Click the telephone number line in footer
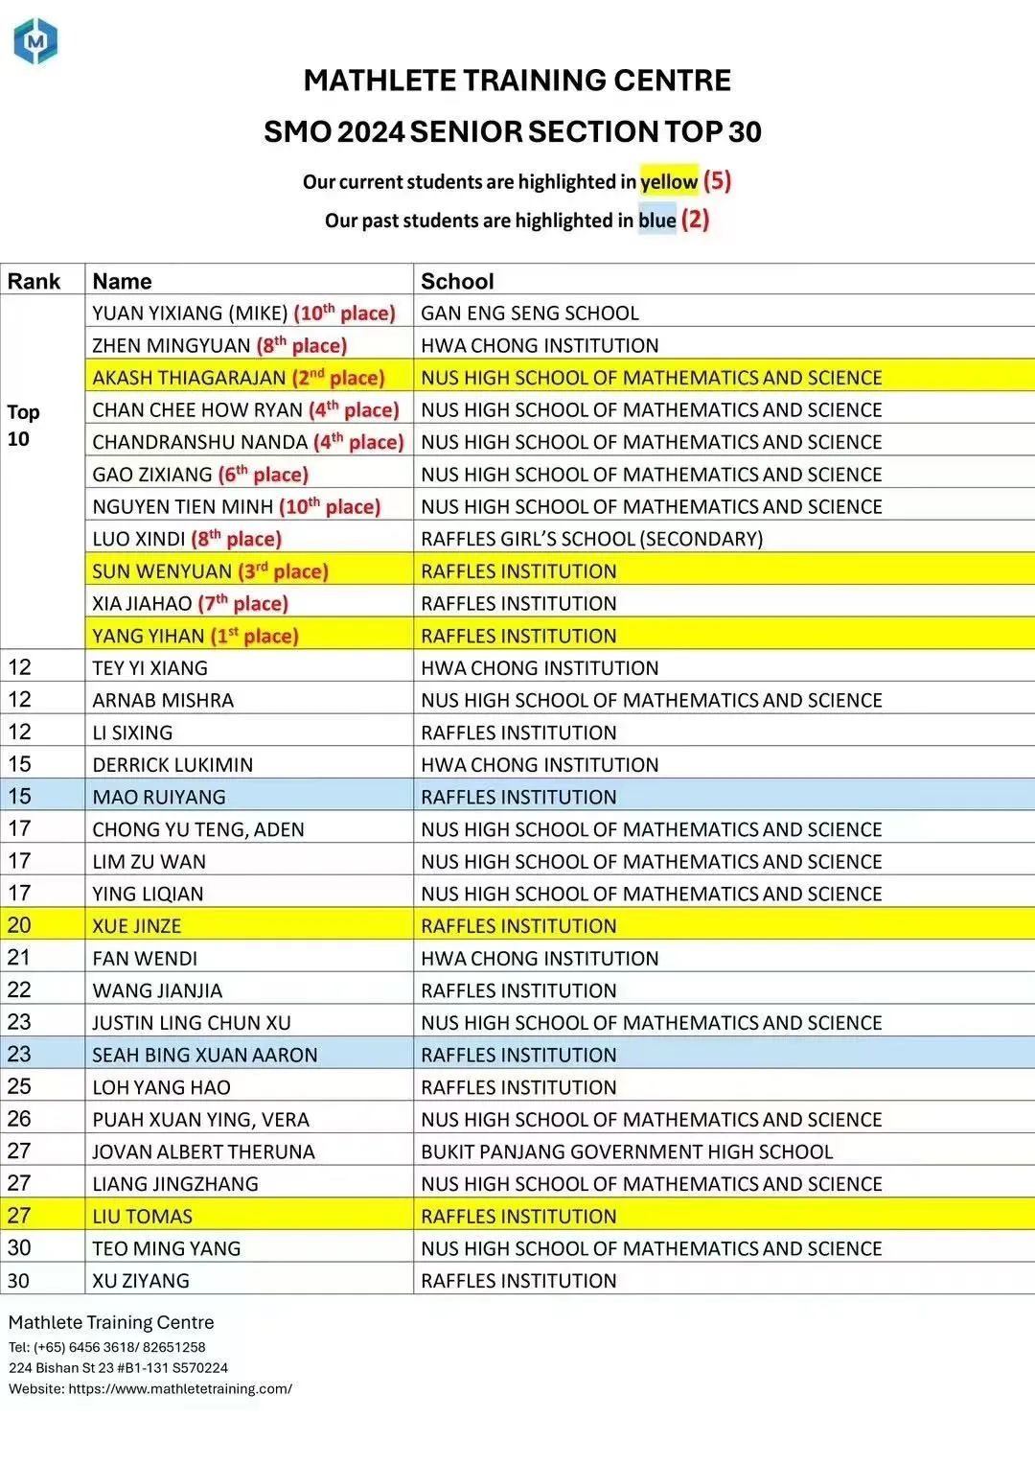Image resolution: width=1035 pixels, height=1465 pixels. (106, 1346)
